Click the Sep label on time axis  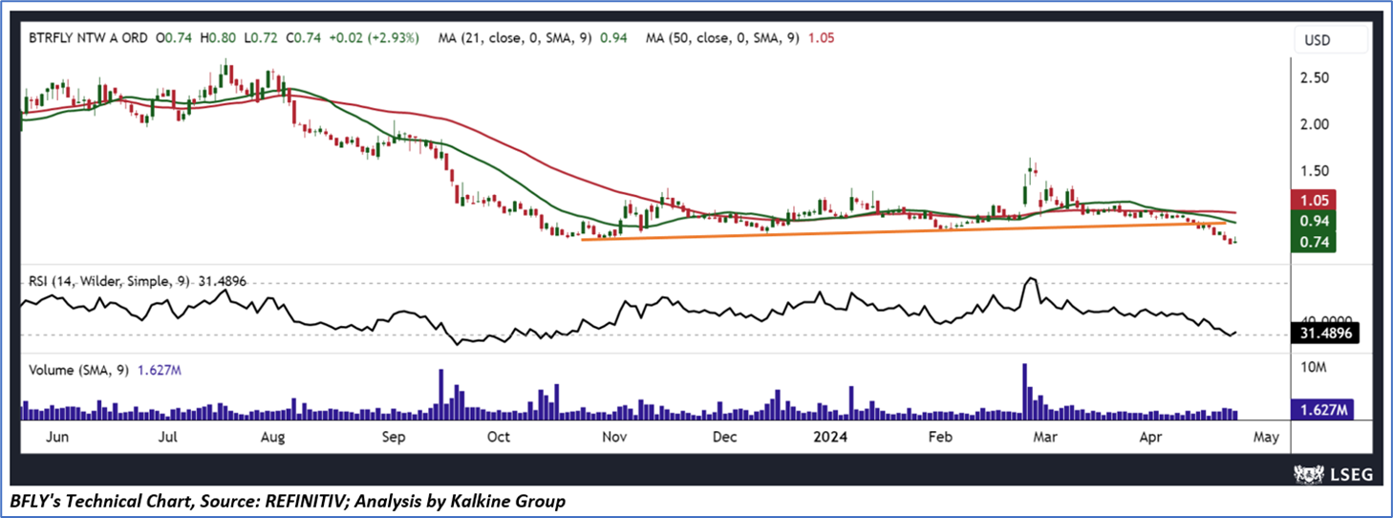coord(395,437)
